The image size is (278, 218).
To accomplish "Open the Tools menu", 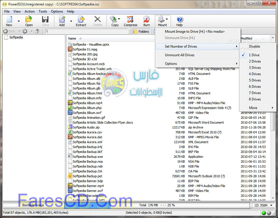I will [43, 11].
